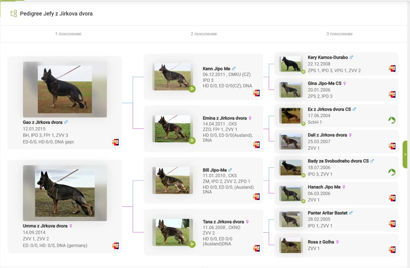Open the Bill Jipo-Me name link
410x268 pixels.
coord(214,170)
